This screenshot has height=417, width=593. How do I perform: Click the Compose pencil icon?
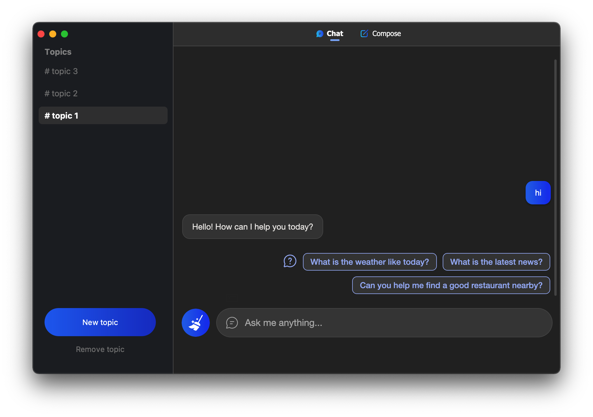[x=364, y=34]
